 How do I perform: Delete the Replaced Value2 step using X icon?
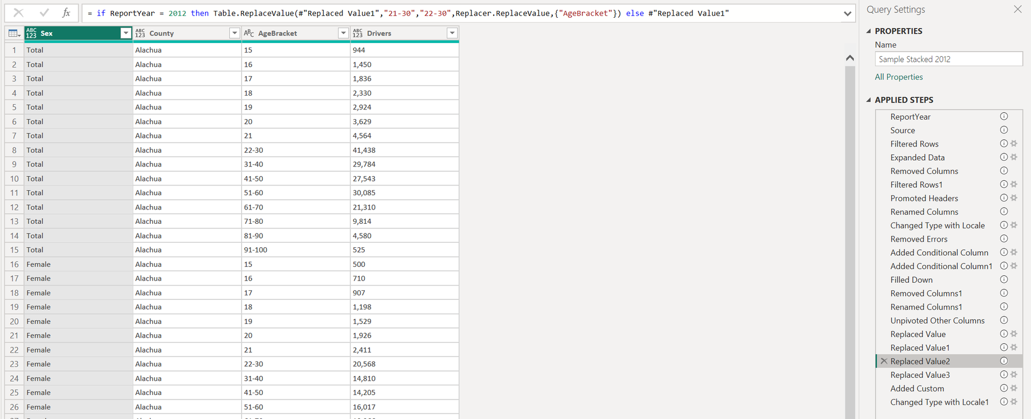pyautogui.click(x=884, y=361)
